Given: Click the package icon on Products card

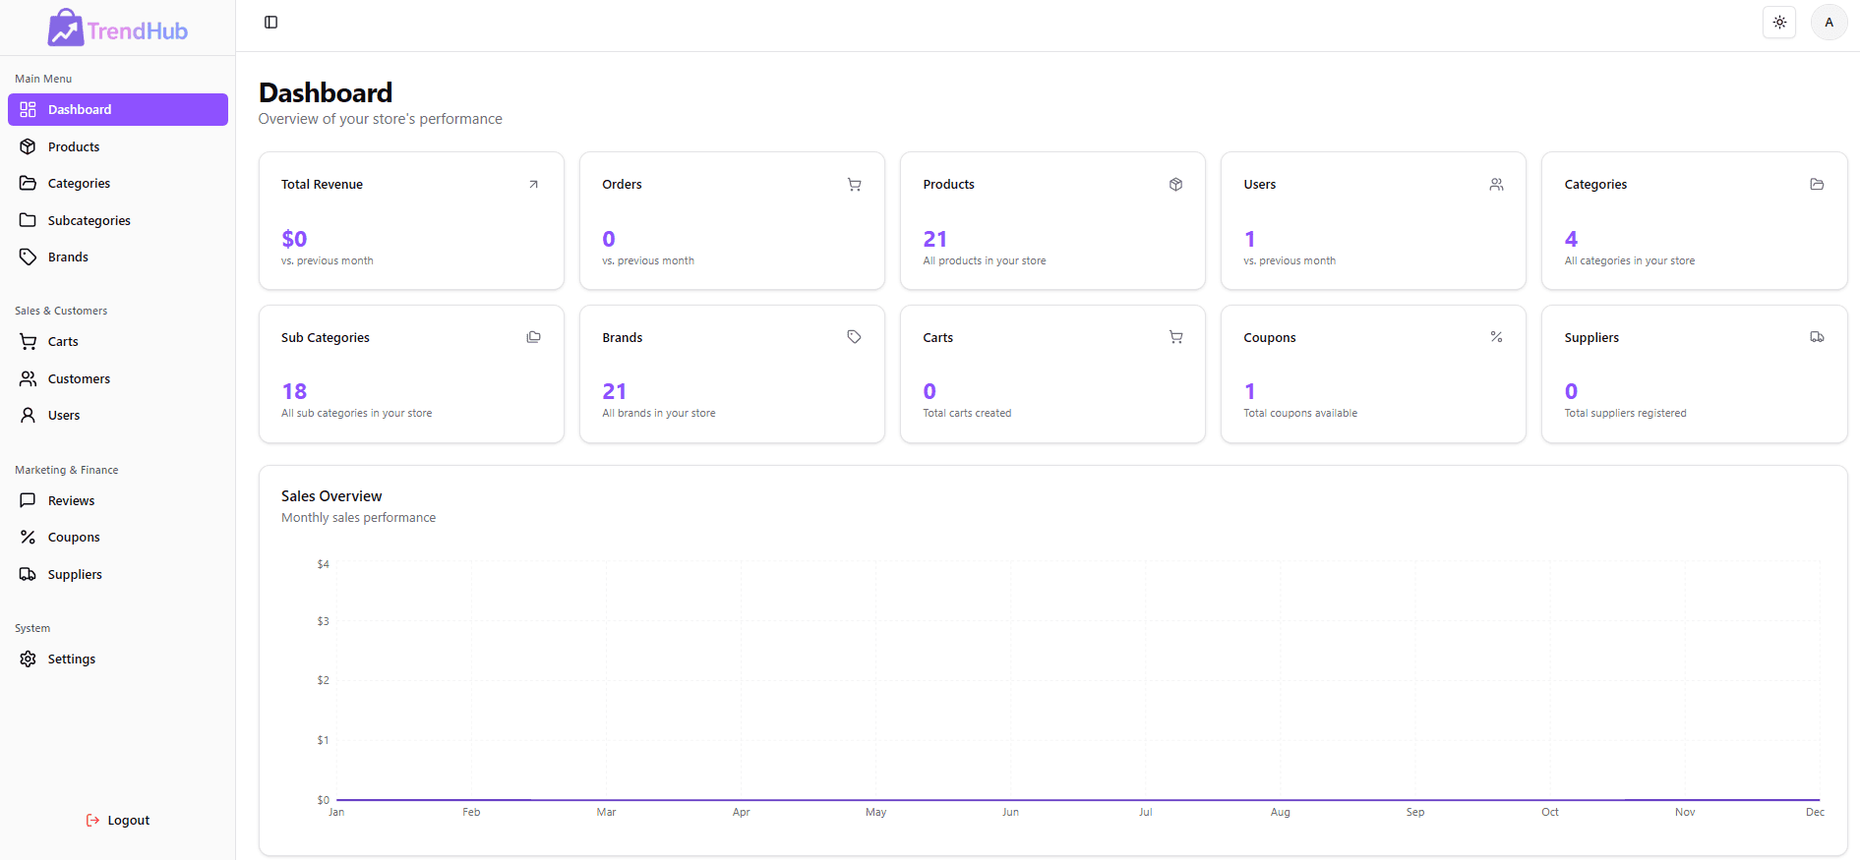Looking at the screenshot, I should 1175,184.
